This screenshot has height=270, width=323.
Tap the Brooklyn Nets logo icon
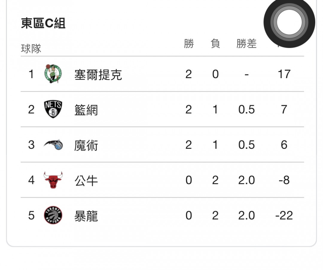[53, 109]
